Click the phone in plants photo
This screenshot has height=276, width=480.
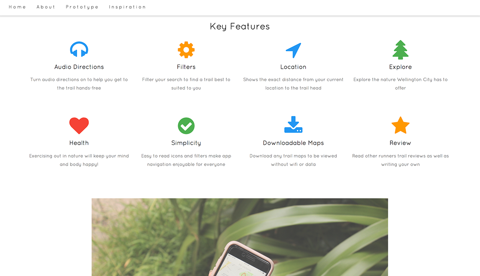pyautogui.click(x=240, y=237)
